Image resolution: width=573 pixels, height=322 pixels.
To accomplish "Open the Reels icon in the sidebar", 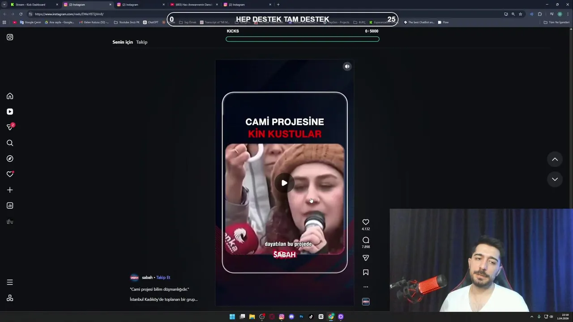I will click(10, 112).
